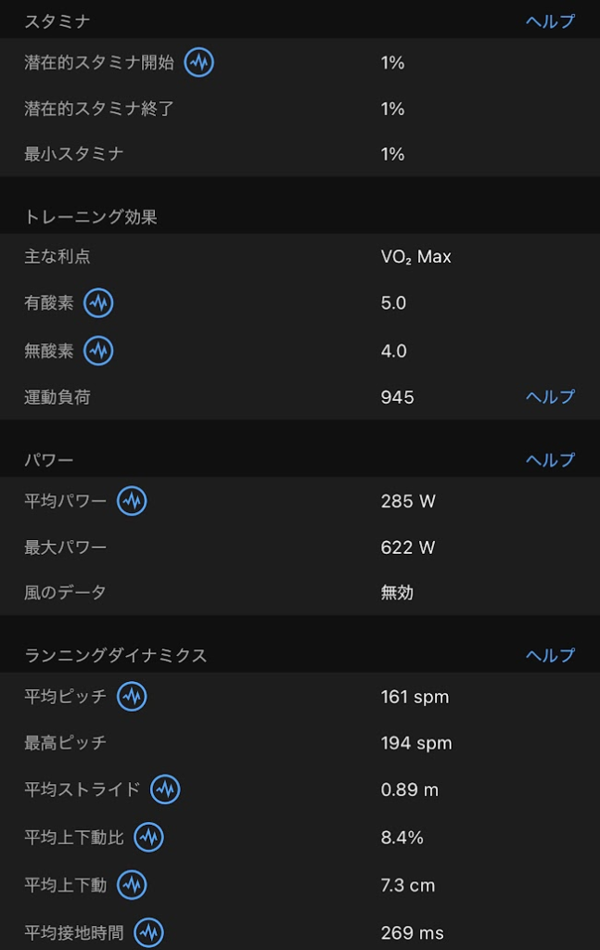Show the 平均上下動比 graph icon
Viewport: 600px width, 950px height.
[148, 838]
